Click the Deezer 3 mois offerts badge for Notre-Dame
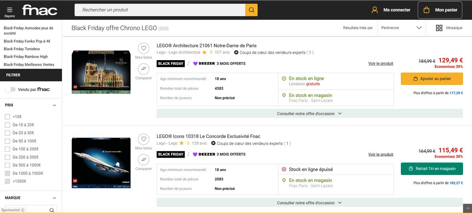Screen dimensions: 472x213 pyautogui.click(x=219, y=64)
